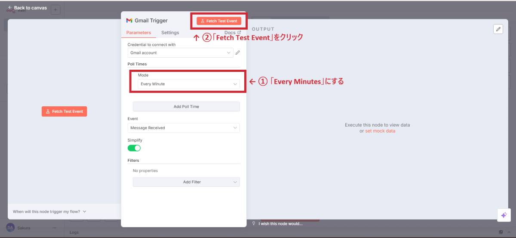
Task: Open the AI sparkle assistant button
Action: pos(504,215)
